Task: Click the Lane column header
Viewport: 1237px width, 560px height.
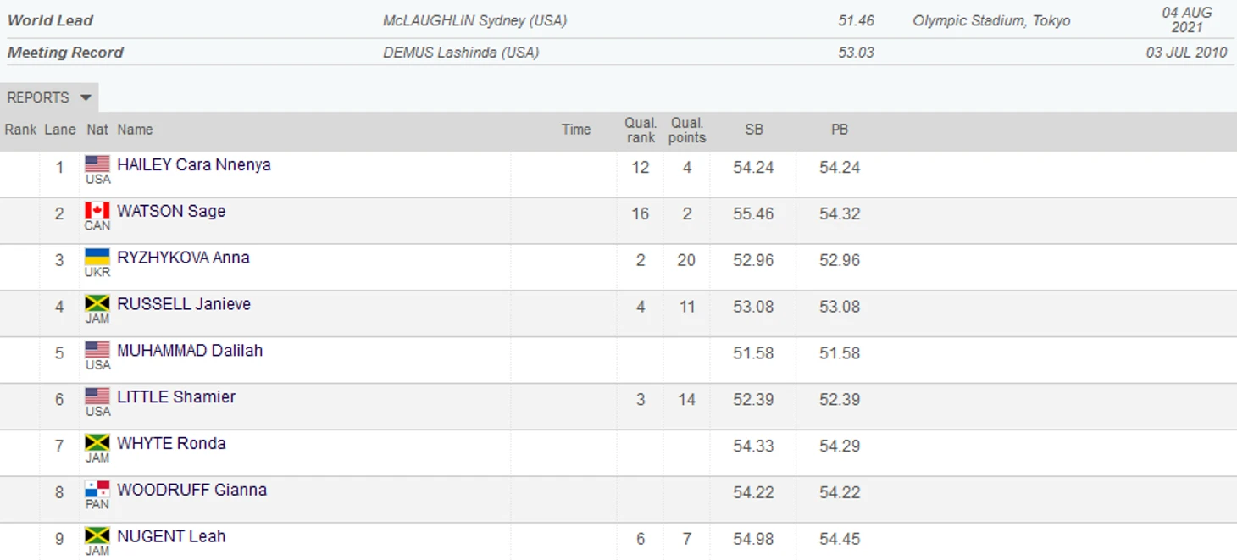Action: (x=60, y=130)
